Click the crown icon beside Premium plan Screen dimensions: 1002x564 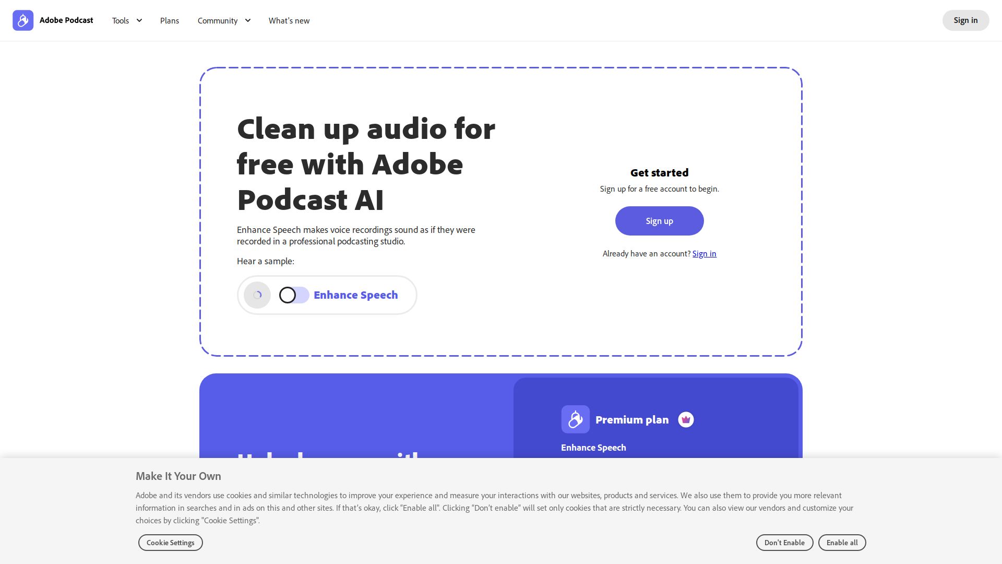tap(686, 419)
